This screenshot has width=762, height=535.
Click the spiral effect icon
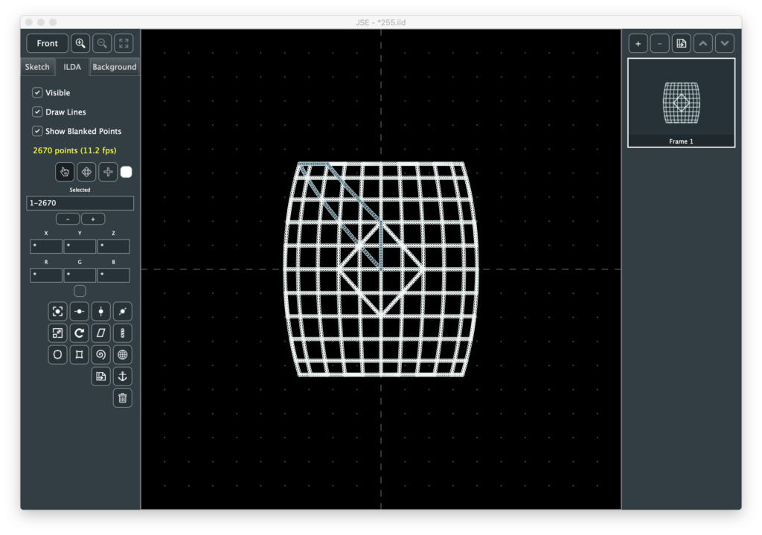[x=101, y=354]
